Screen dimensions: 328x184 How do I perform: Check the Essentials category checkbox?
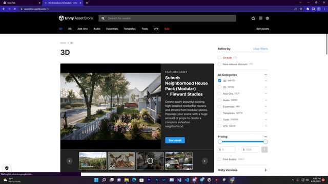[219, 106]
